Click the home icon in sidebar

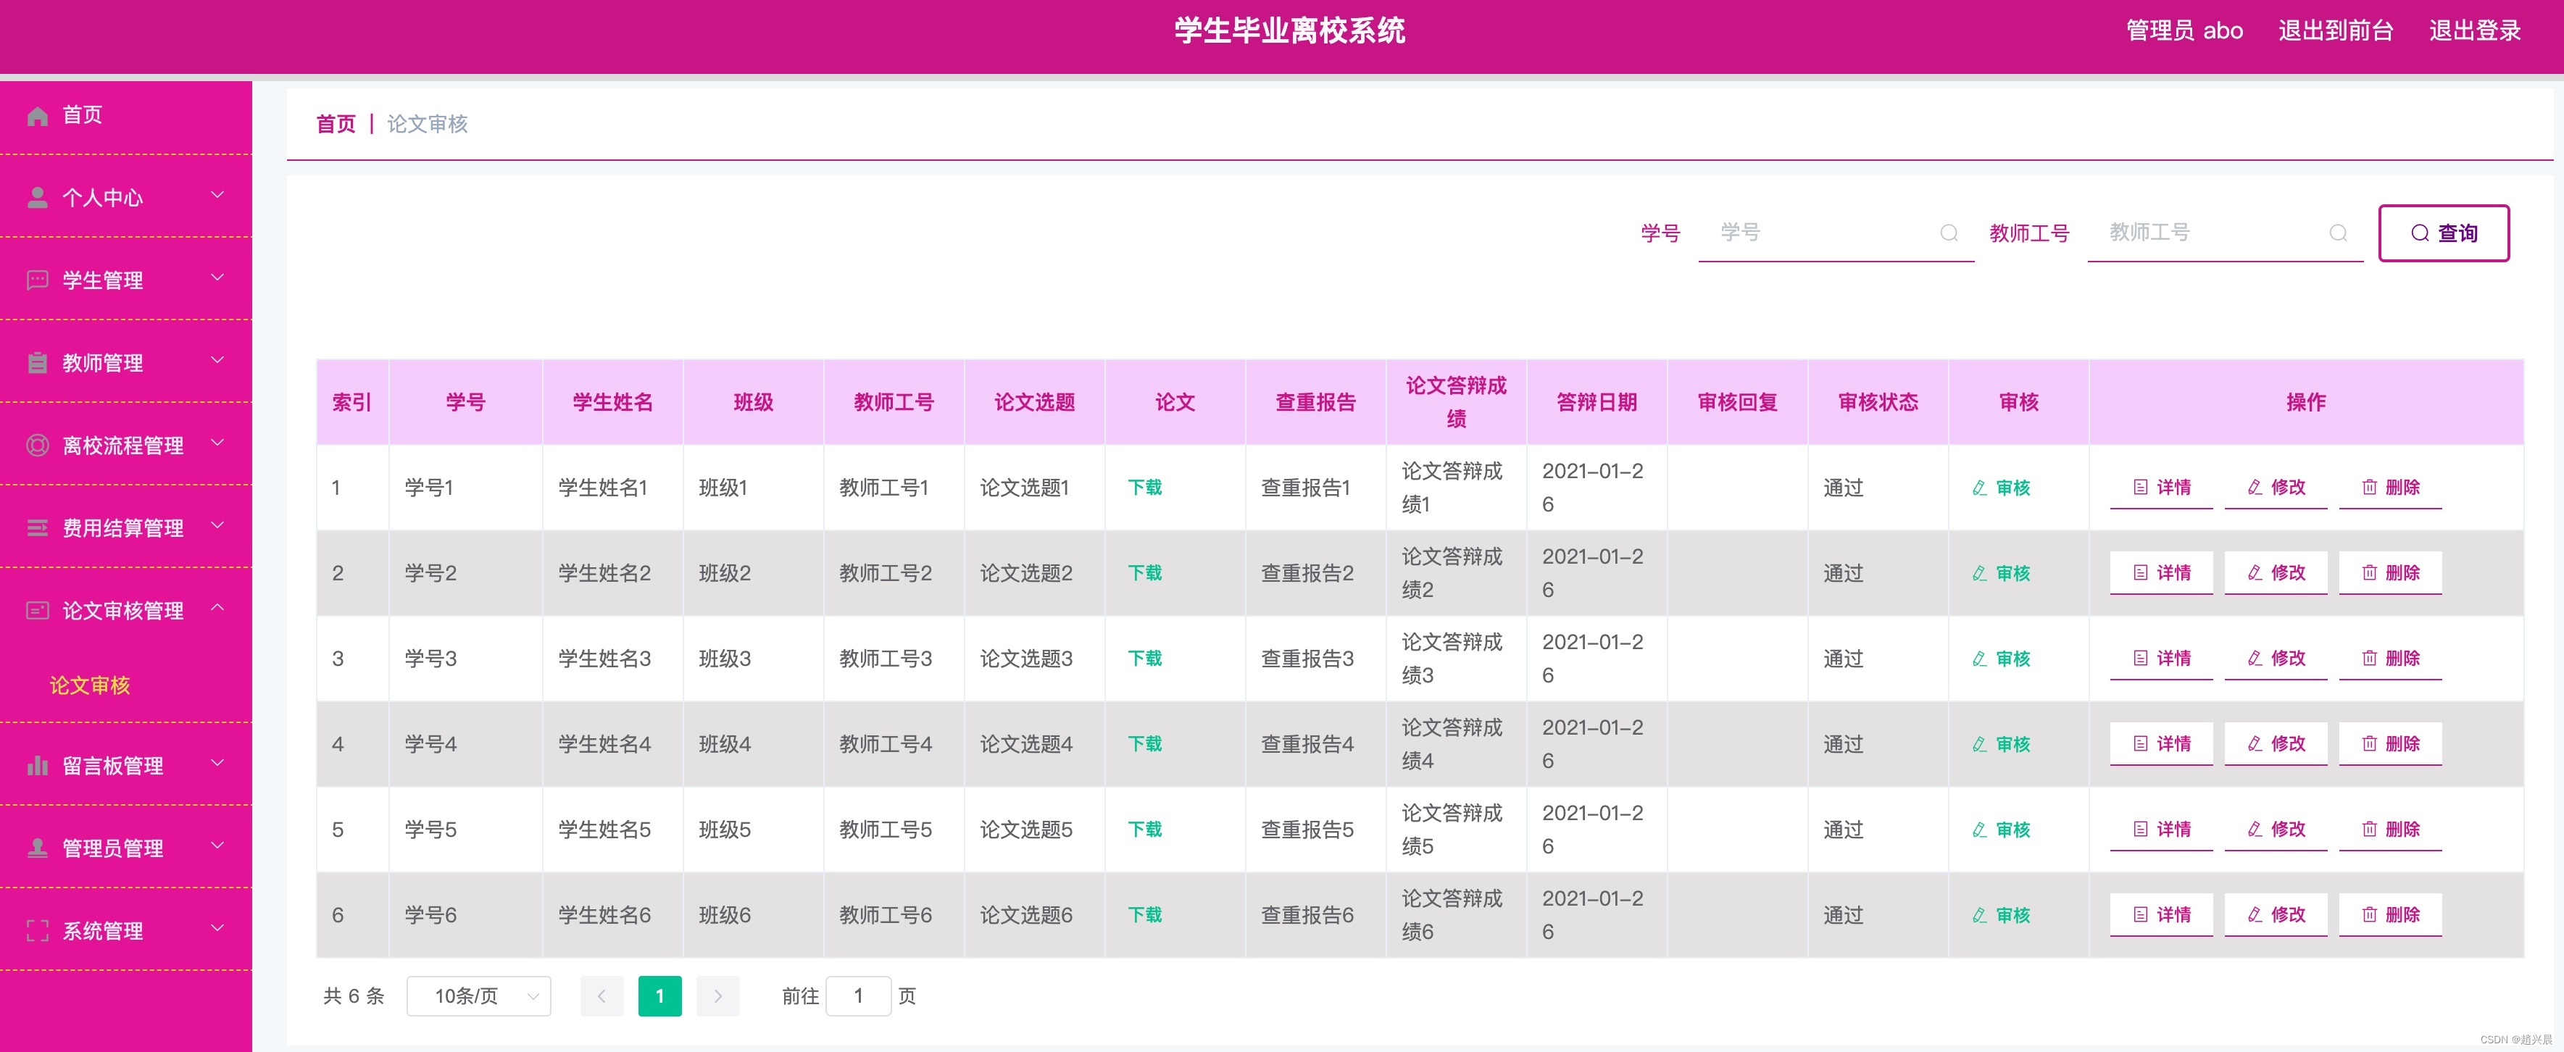pyautogui.click(x=38, y=115)
